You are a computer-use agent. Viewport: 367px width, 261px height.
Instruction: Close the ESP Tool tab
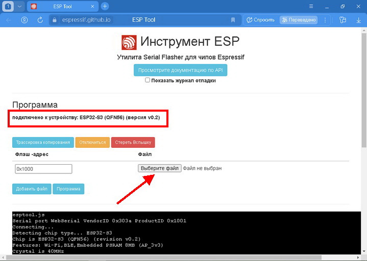92,7
